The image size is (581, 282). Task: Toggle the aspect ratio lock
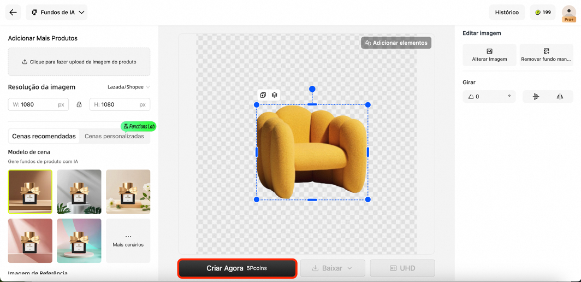[x=79, y=104]
